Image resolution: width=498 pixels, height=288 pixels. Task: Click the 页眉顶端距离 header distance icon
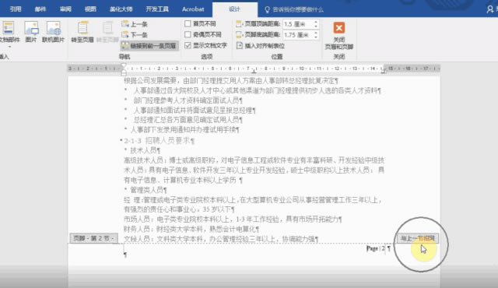pyautogui.click(x=239, y=24)
